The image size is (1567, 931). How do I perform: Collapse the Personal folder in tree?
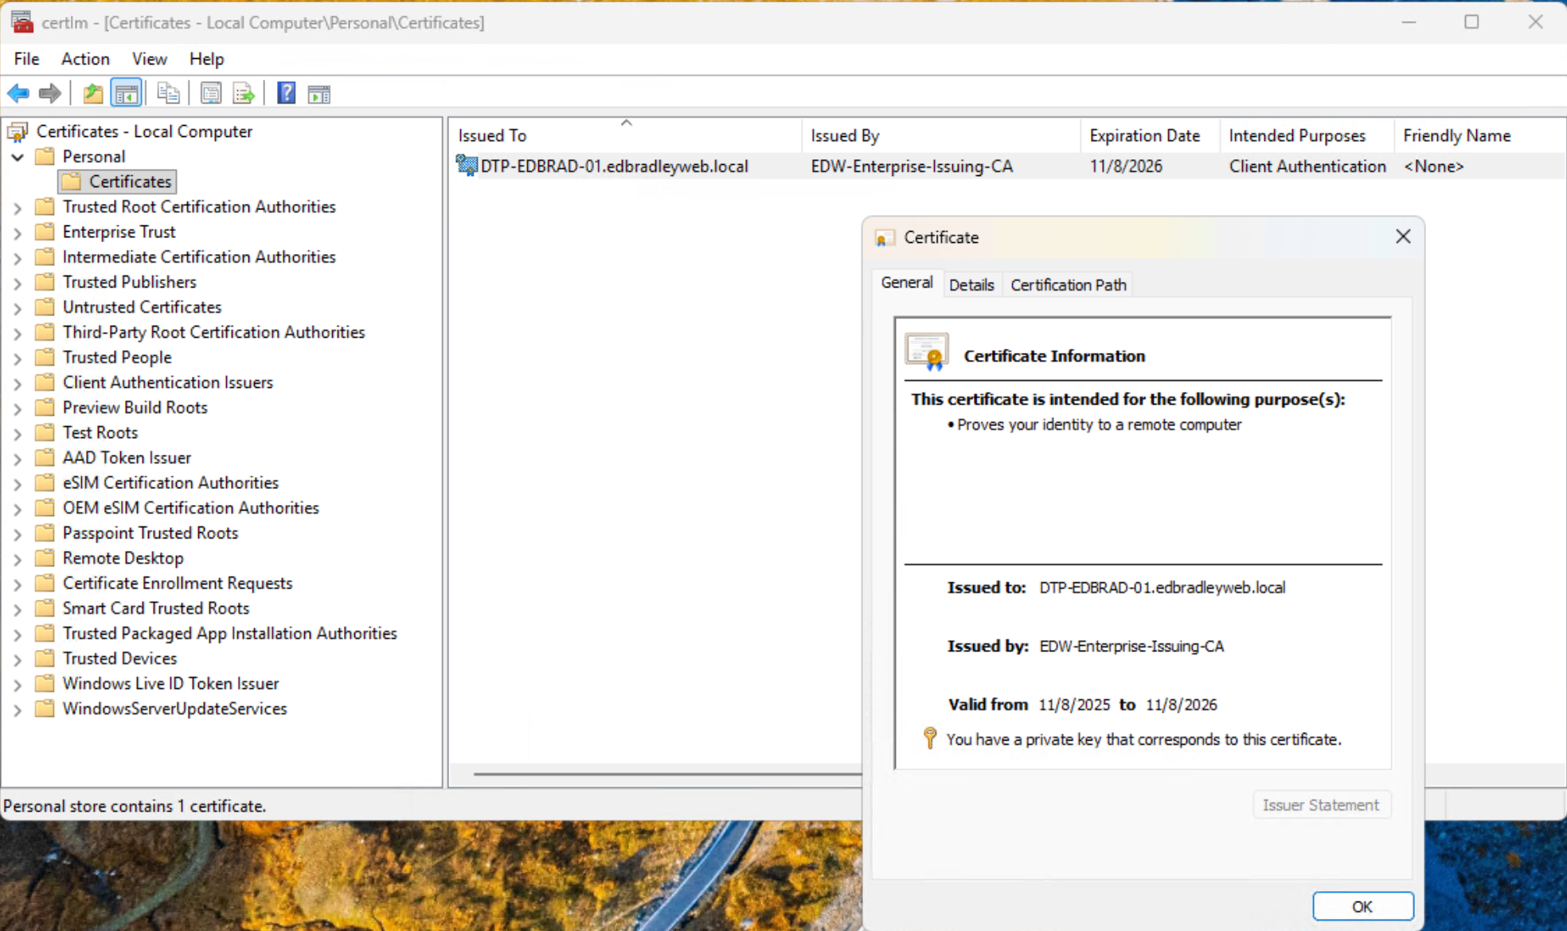point(18,156)
